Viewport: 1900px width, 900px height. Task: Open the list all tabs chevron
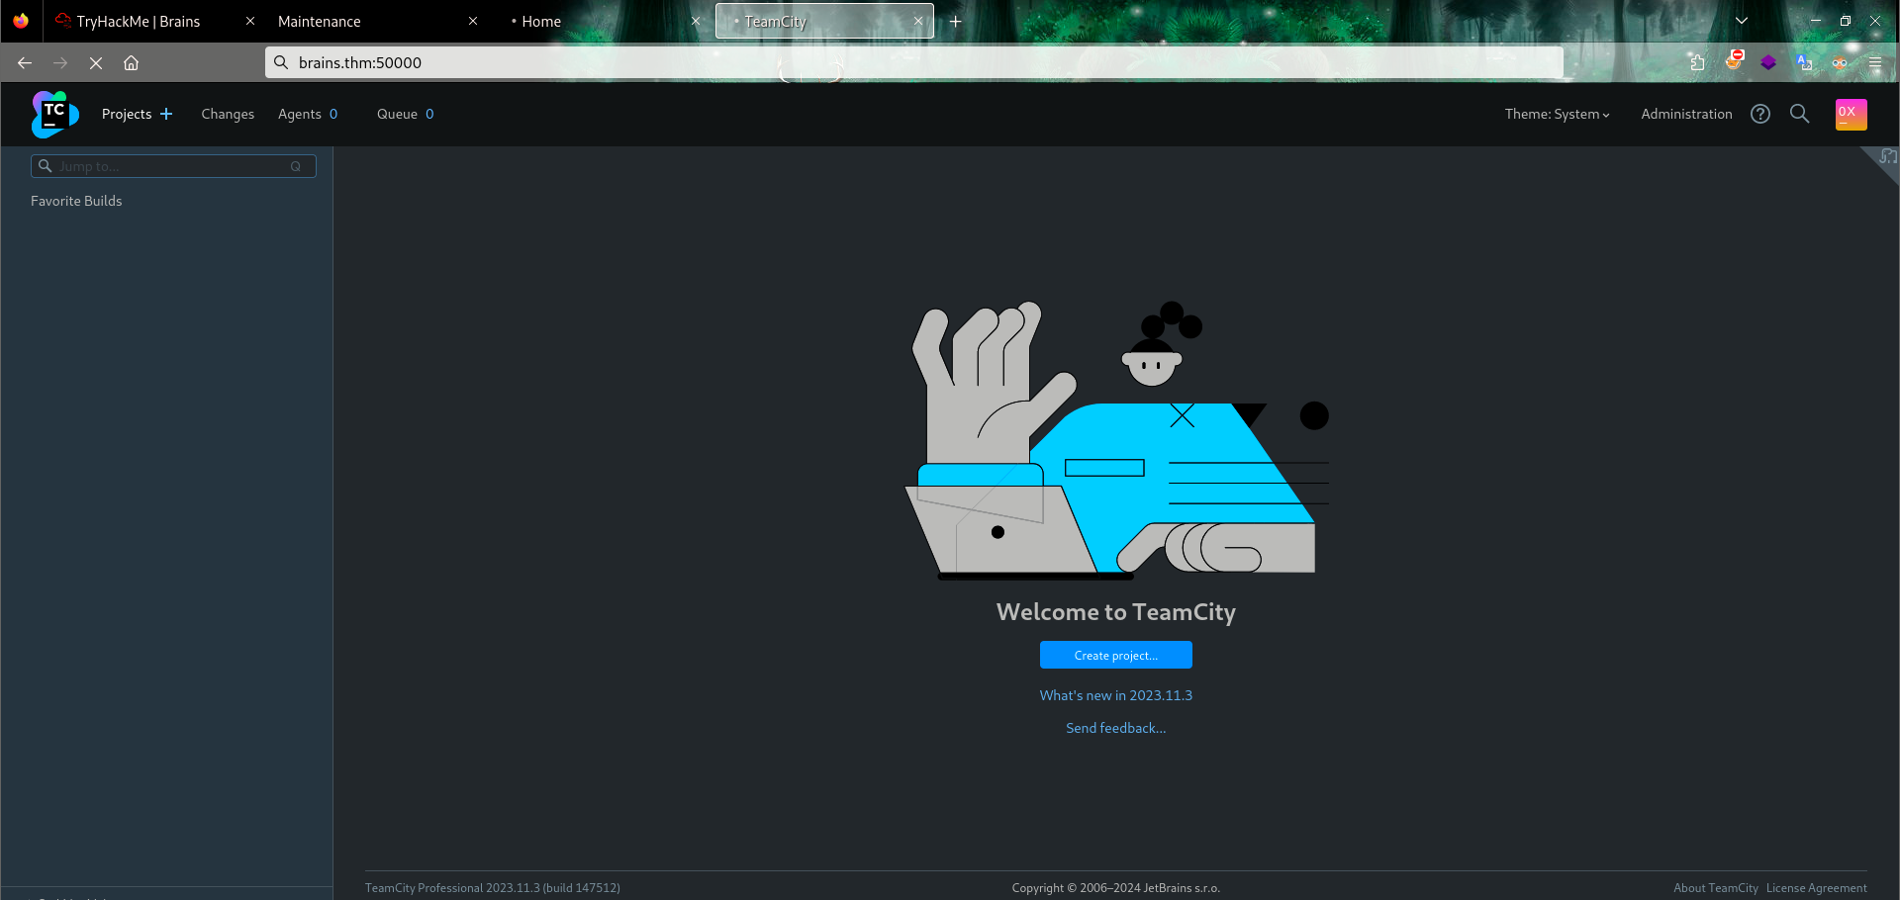point(1741,21)
